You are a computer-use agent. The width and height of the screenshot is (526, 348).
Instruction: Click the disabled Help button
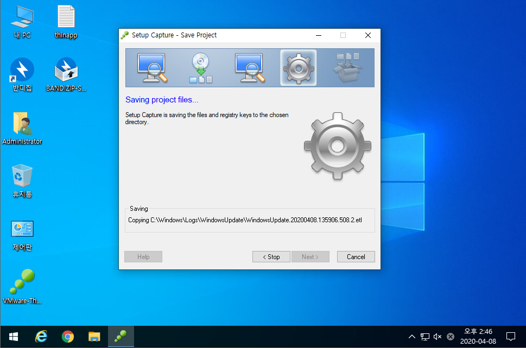[143, 257]
